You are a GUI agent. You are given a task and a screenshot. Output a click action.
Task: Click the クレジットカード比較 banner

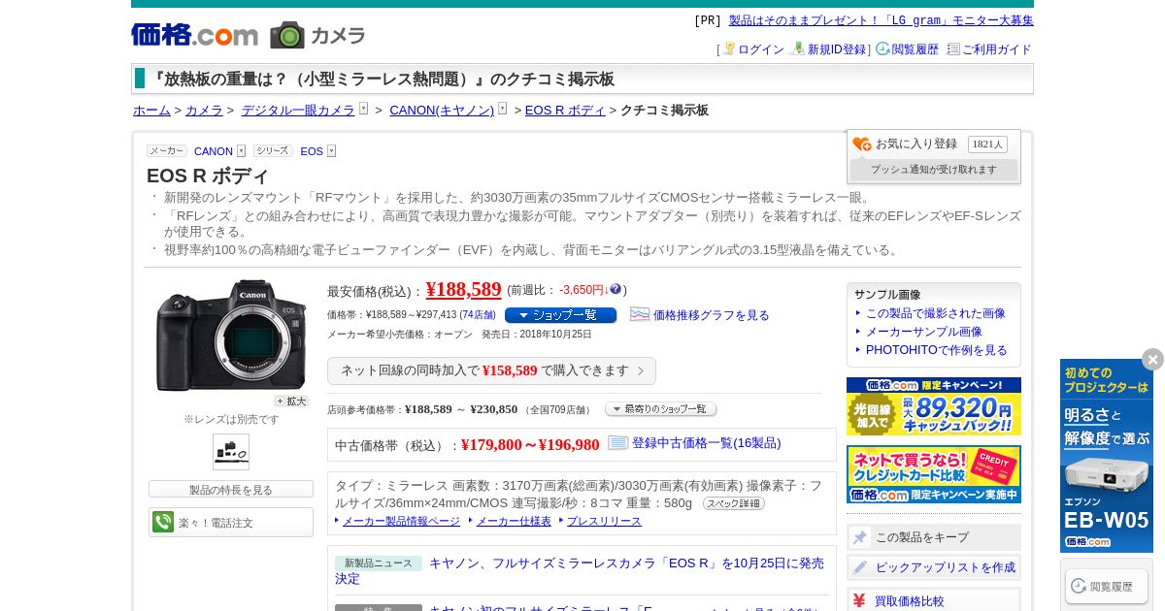[934, 474]
